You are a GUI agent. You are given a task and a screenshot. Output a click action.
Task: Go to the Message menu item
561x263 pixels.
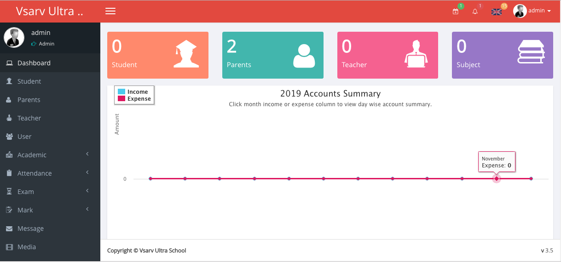coord(30,229)
